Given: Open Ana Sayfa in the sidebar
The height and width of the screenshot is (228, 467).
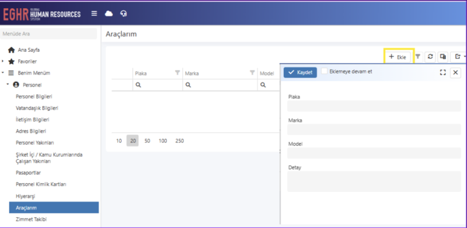Looking at the screenshot, I should coord(29,50).
